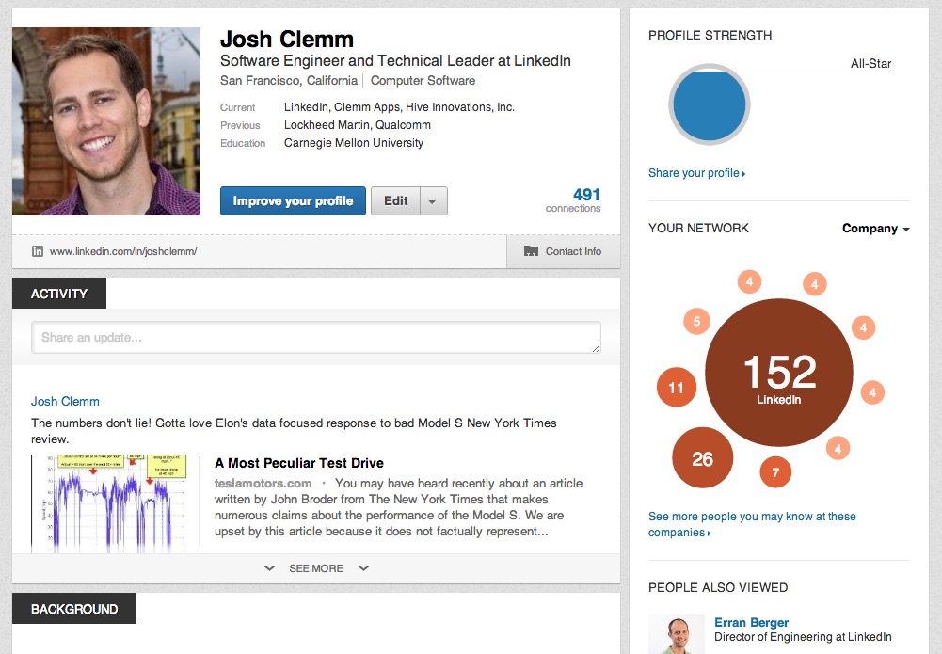Click the Contact Info card icon
This screenshot has height=654, width=942.
pyautogui.click(x=531, y=251)
